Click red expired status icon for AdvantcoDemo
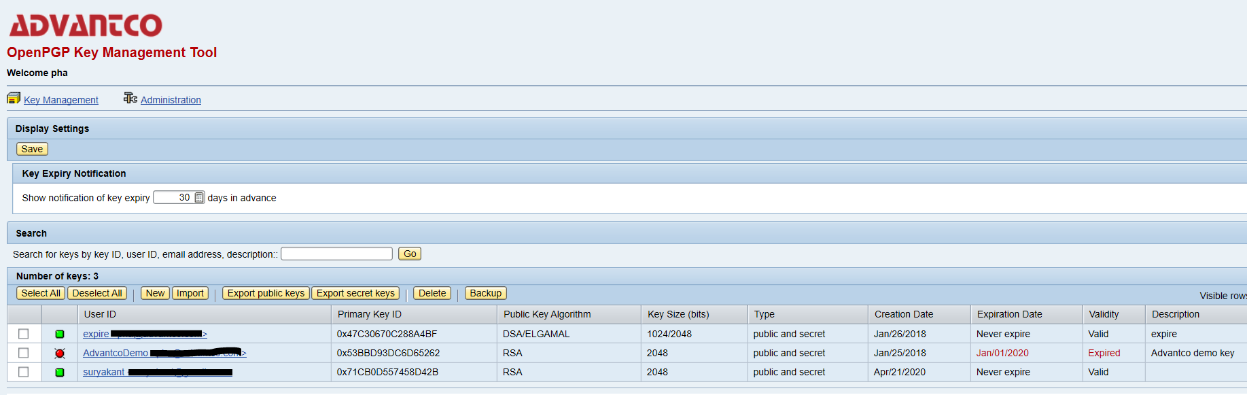 click(x=60, y=353)
